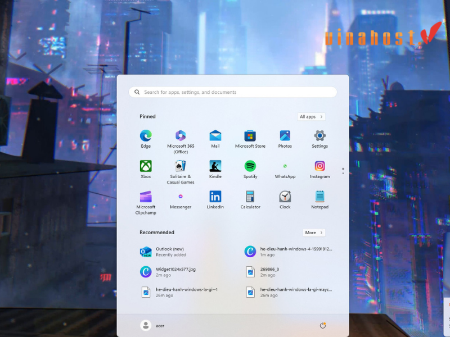The width and height of the screenshot is (450, 337).
Task: Click the power button icon
Action: (322, 326)
